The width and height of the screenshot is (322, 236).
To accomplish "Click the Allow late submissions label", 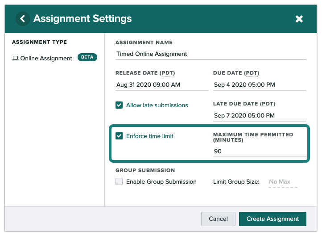I will pos(157,105).
